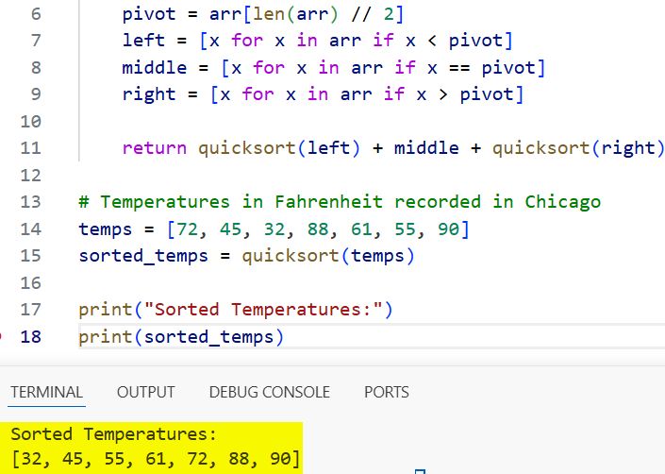
Task: Click the "Sorted Temperatures:" string on line 17
Action: tap(263, 311)
